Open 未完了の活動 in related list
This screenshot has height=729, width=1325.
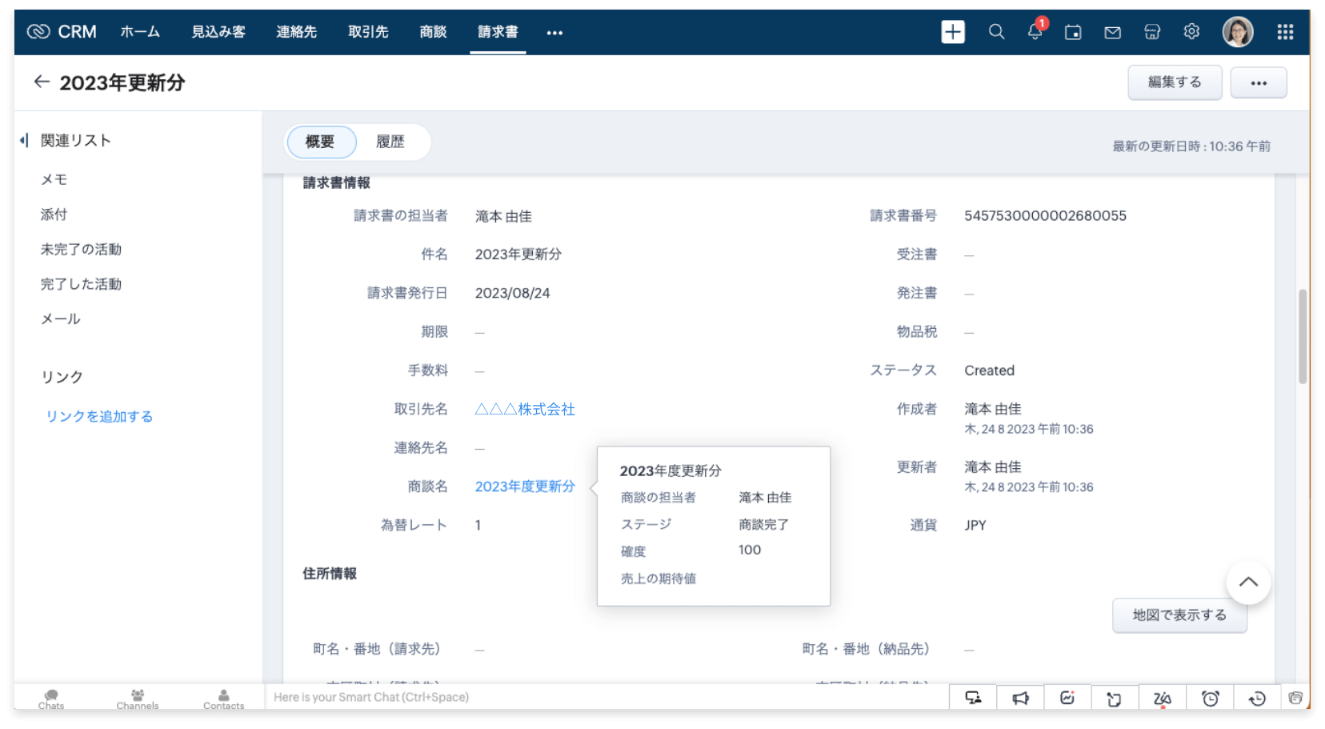pyautogui.click(x=81, y=249)
